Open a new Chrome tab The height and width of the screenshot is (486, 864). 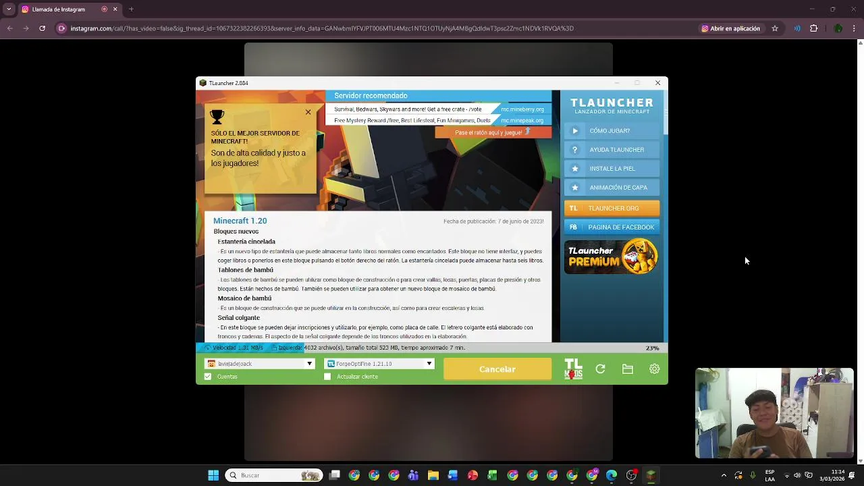(131, 9)
